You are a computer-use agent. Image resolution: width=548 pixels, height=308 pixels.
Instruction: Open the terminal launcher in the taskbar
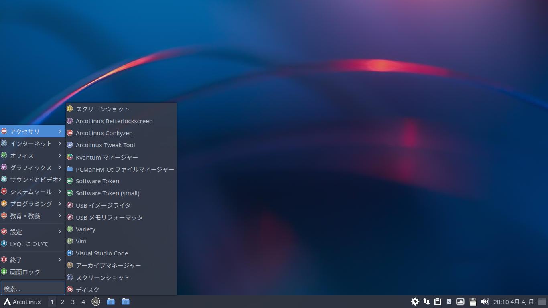(x=95, y=302)
